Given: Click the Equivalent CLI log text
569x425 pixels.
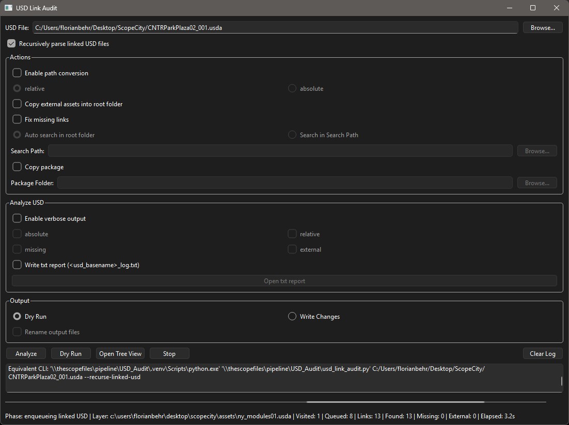Looking at the screenshot, I should (x=246, y=373).
